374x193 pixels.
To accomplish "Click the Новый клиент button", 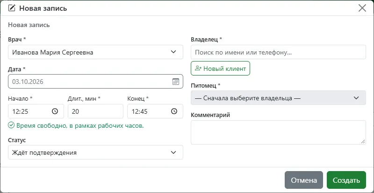I will (220, 69).
